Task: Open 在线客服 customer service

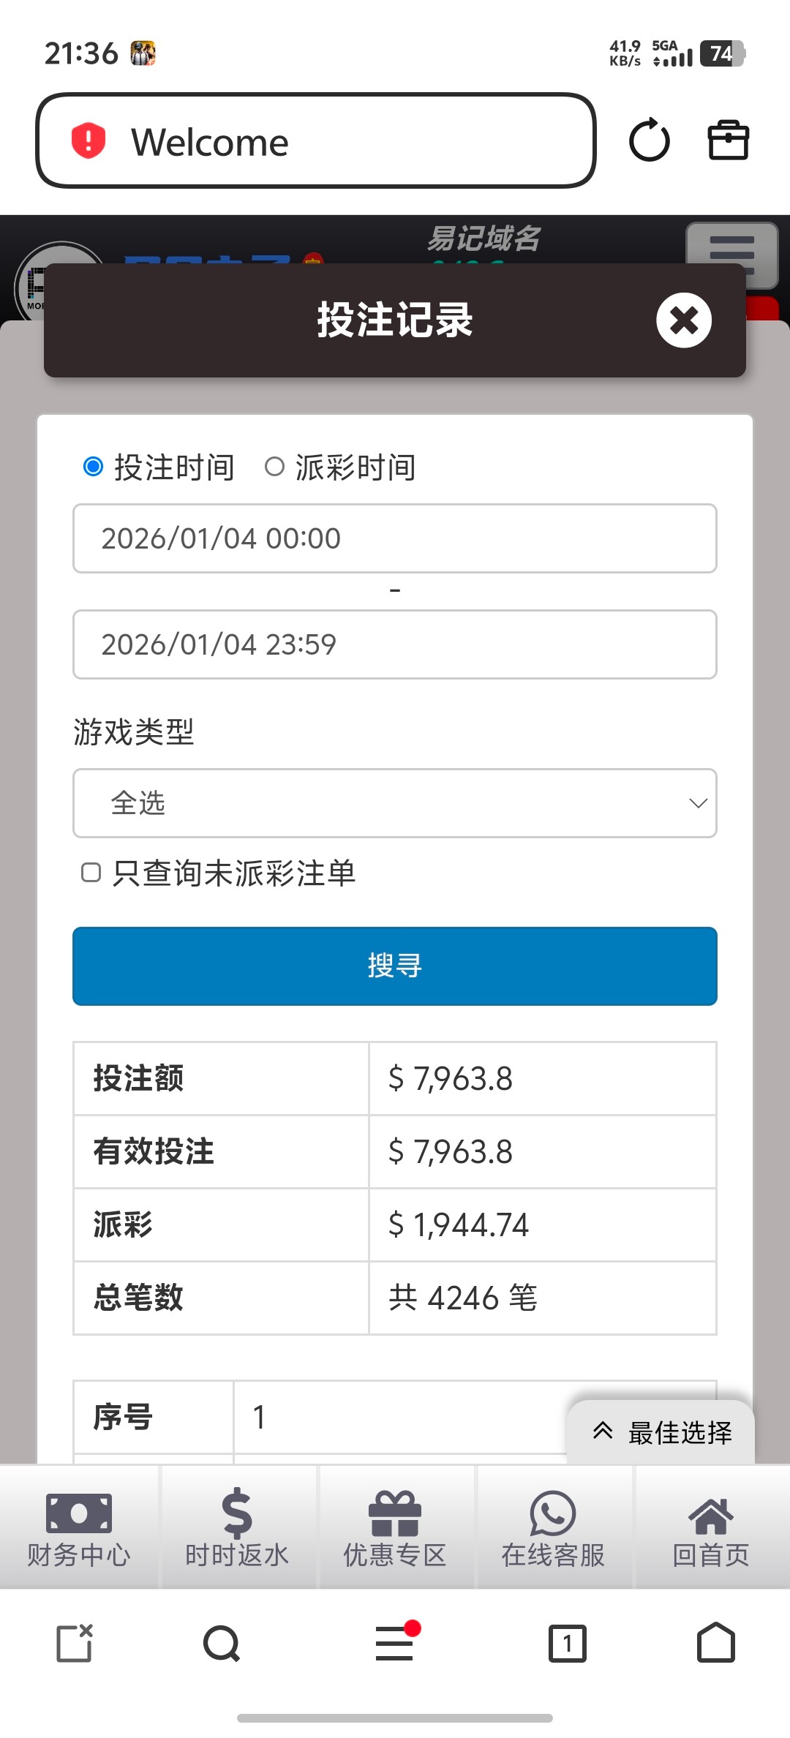Action: point(553,1527)
